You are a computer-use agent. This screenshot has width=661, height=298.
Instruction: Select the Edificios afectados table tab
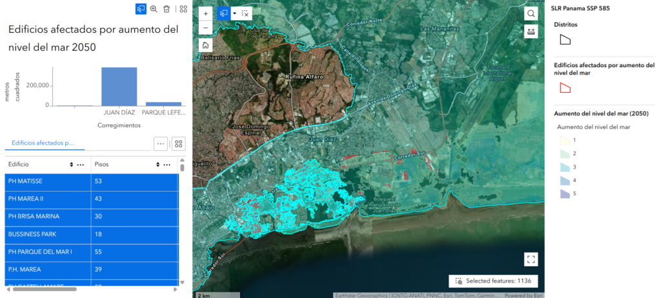(44, 143)
